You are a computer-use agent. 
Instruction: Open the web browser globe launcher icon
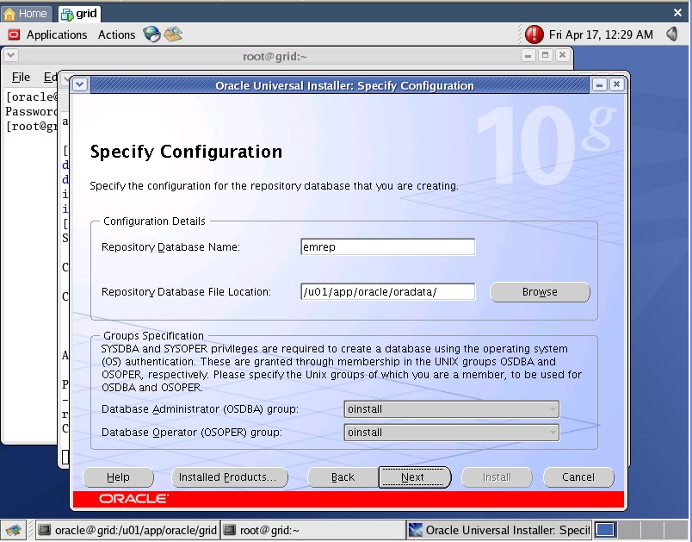(x=152, y=34)
